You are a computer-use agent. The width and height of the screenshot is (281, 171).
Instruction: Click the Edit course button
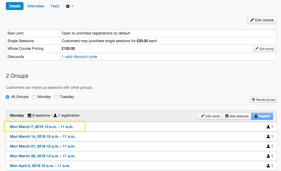262,20
